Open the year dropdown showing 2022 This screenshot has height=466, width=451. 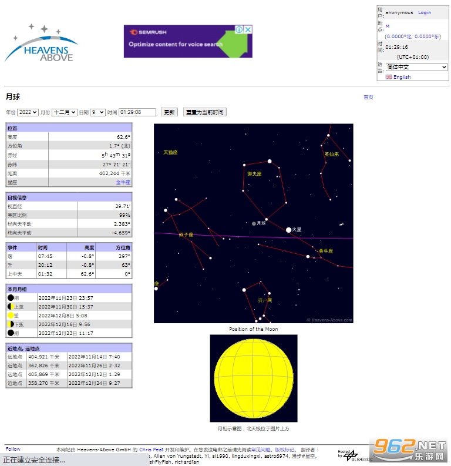(x=28, y=112)
